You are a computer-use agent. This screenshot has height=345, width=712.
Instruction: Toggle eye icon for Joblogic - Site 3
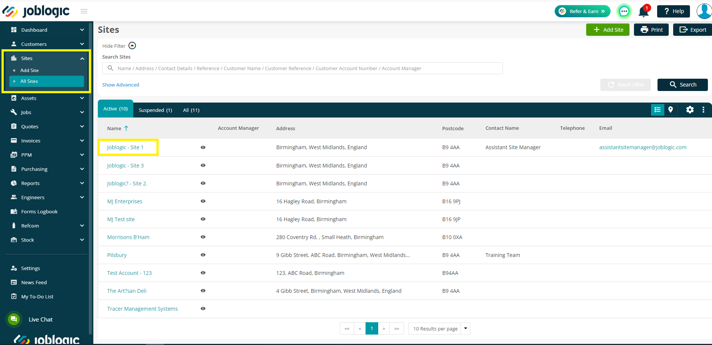(203, 165)
